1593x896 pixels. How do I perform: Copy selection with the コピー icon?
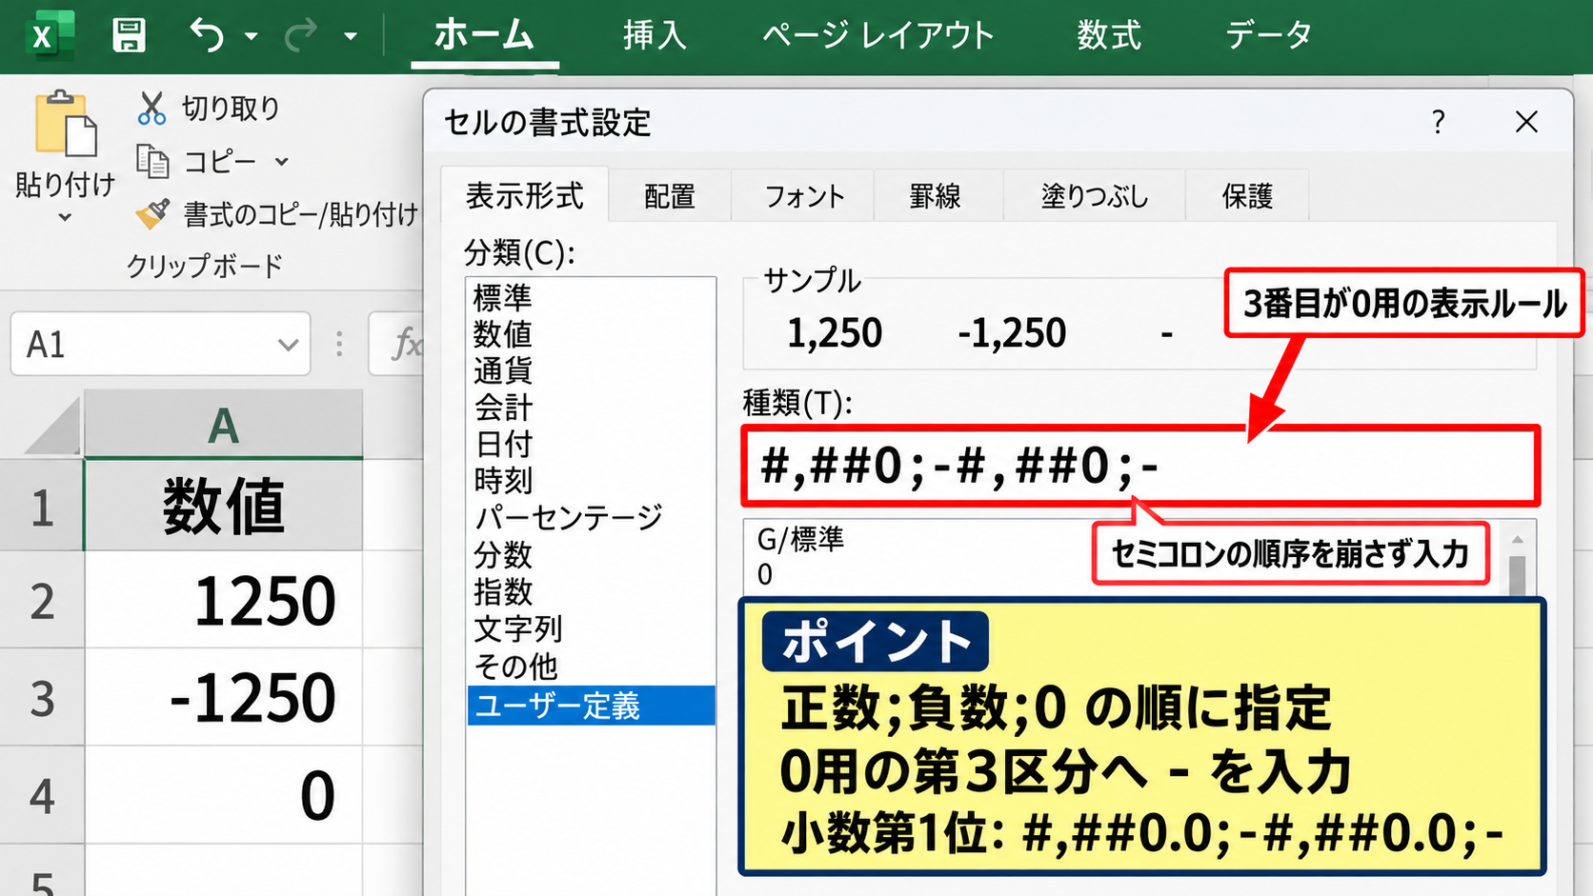point(152,161)
